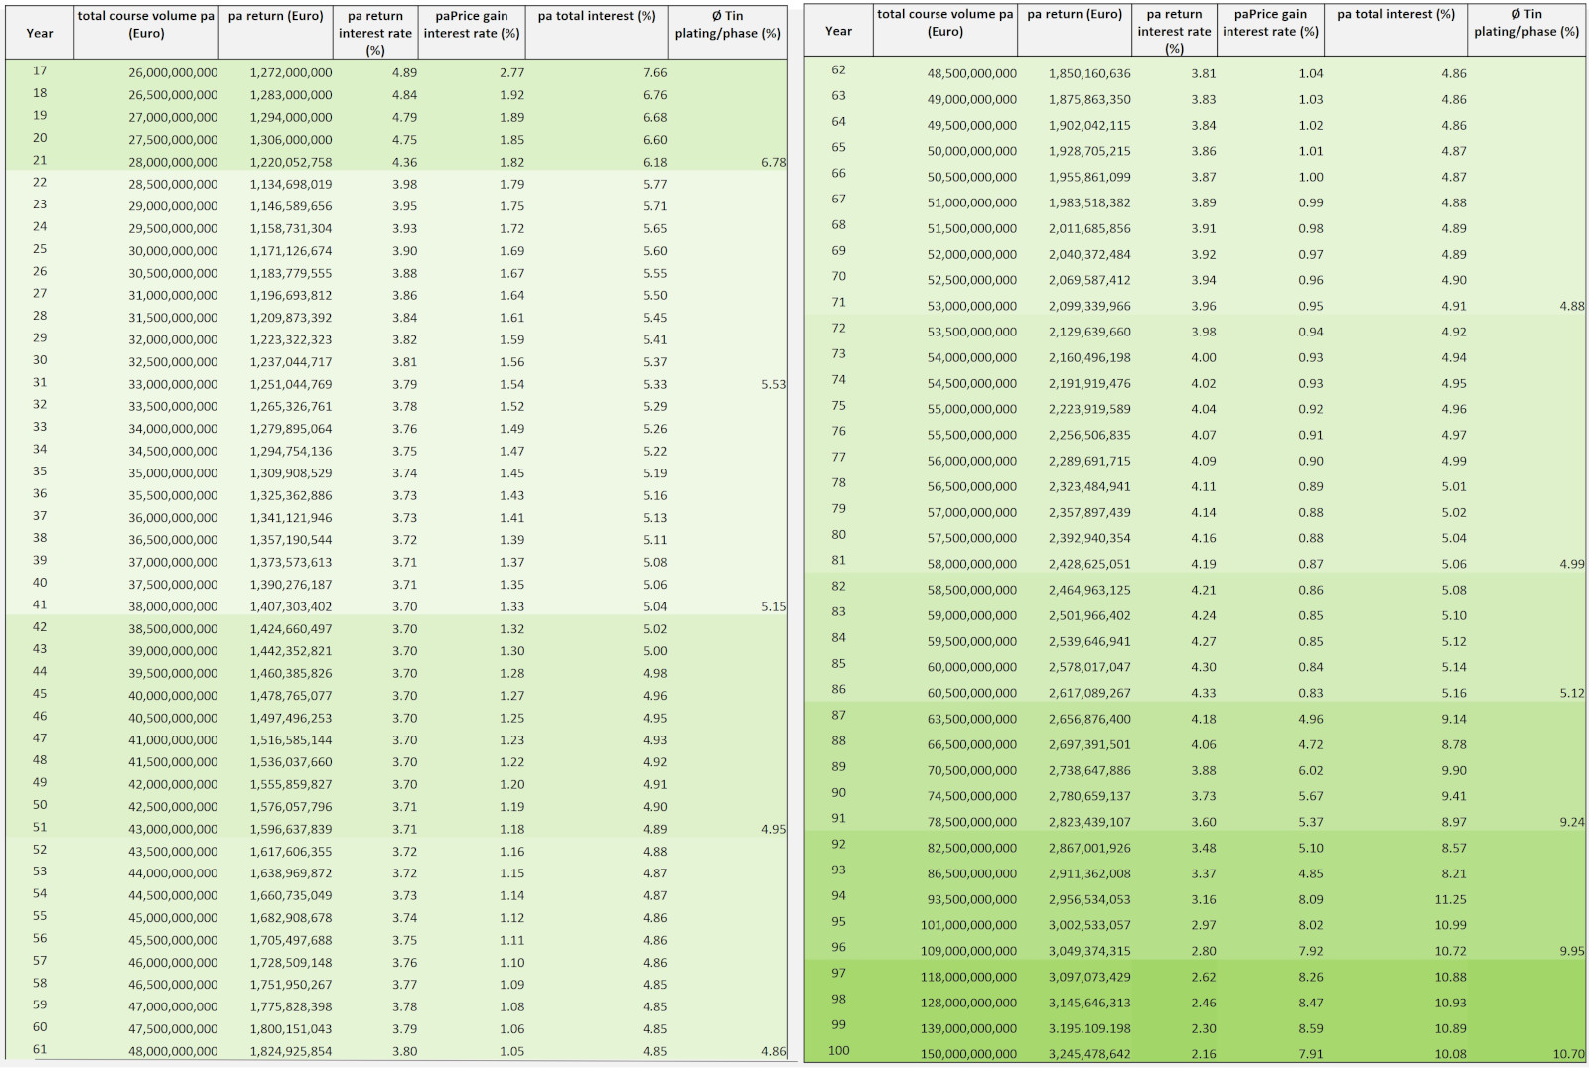
Task: Click the pa return rate '4.00'
Action: [1204, 357]
